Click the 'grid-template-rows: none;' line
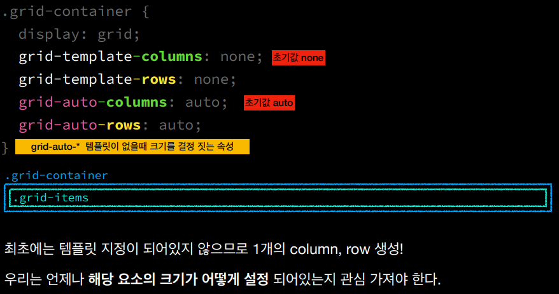This screenshot has height=294, width=559. coord(127,79)
